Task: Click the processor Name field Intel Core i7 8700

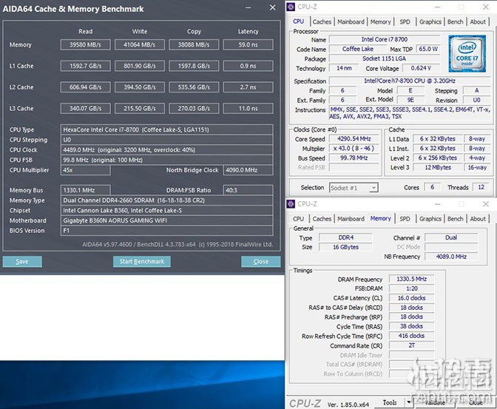Action: (385, 39)
